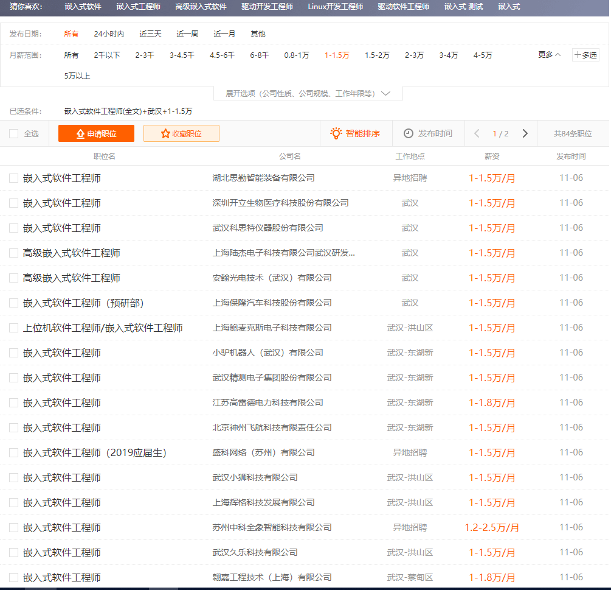Open company page �East嘉工程技术 at 武汉-蔡甸区

(272, 577)
